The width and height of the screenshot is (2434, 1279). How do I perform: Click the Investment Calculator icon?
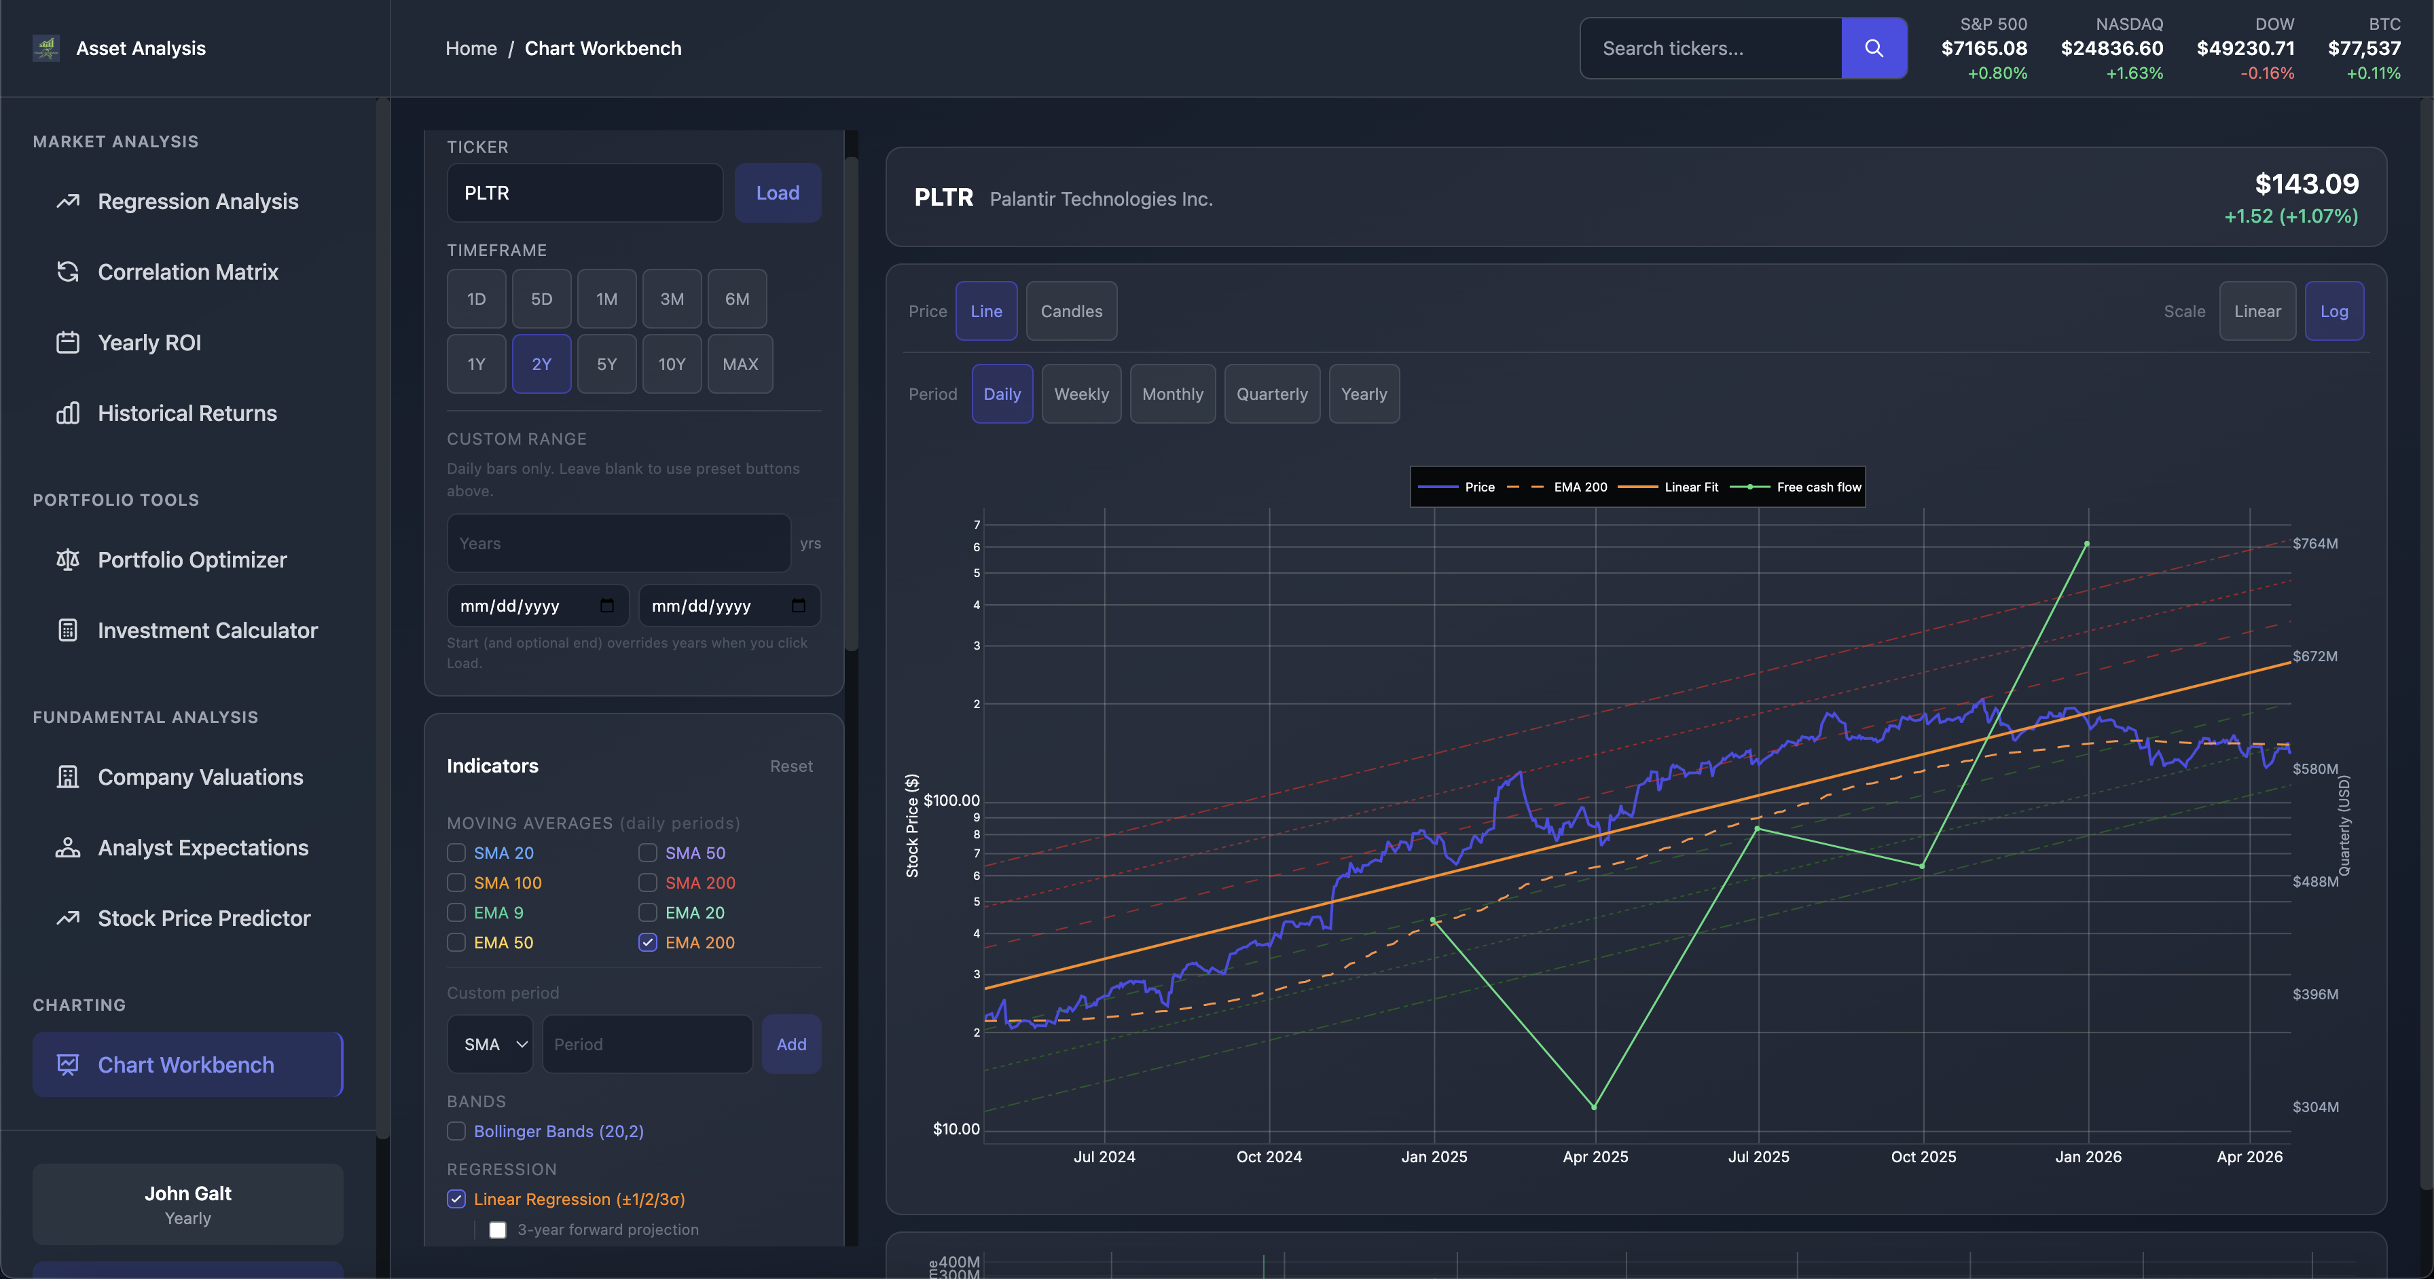68,630
